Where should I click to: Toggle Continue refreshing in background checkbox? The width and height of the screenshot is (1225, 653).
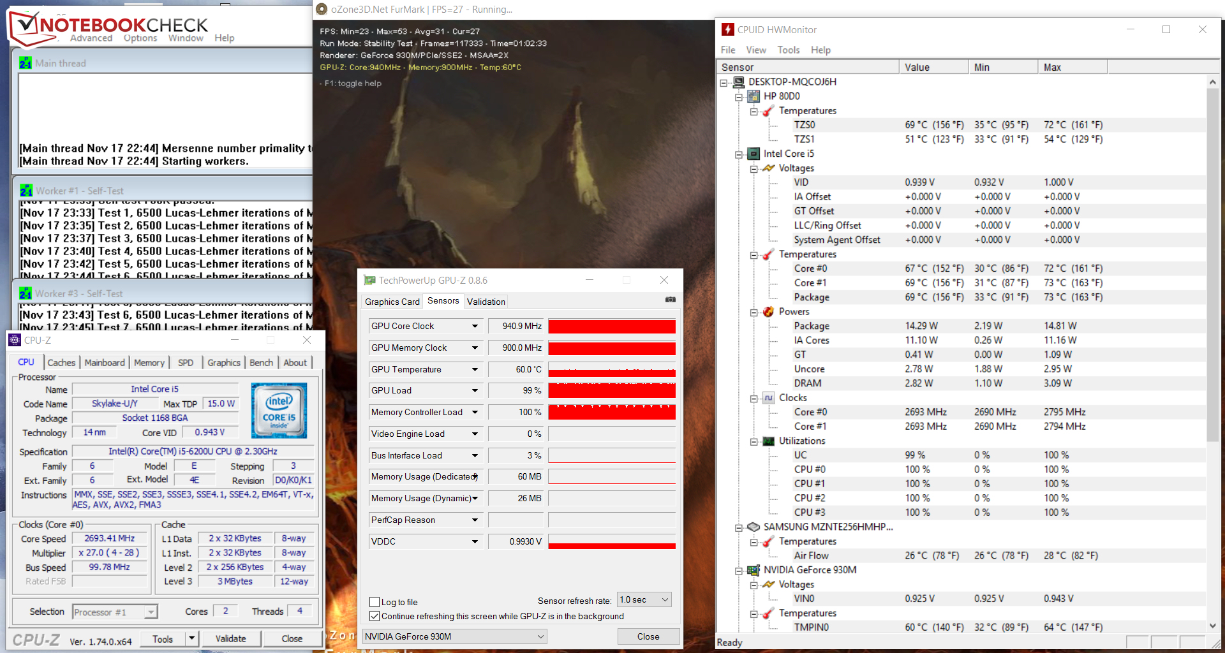point(375,616)
